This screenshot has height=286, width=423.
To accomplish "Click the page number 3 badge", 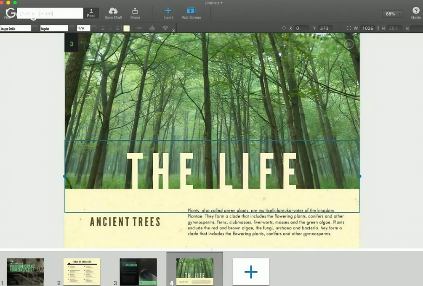I will coord(72,43).
